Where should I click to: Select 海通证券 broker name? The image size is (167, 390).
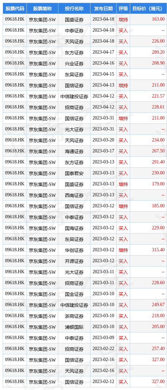(x=74, y=151)
